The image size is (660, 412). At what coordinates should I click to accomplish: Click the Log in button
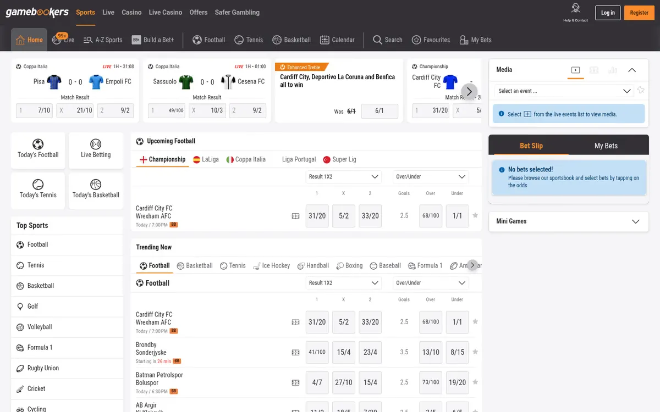(x=608, y=13)
